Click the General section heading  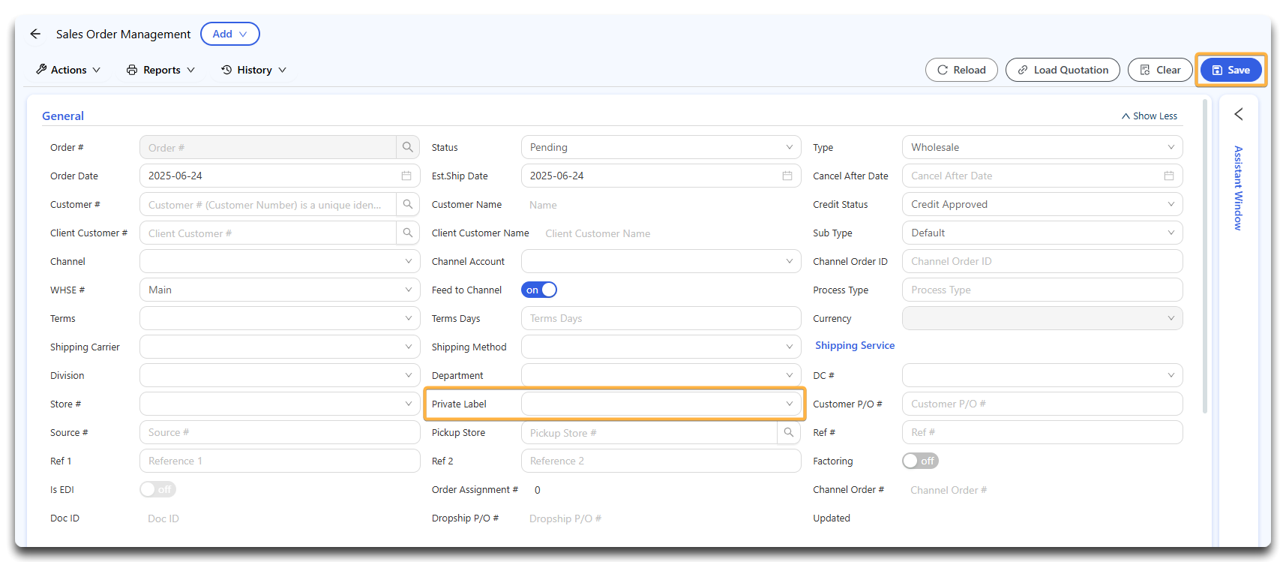[63, 116]
